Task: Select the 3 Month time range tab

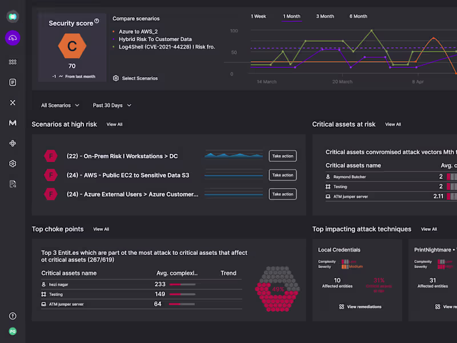Action: [x=325, y=17]
